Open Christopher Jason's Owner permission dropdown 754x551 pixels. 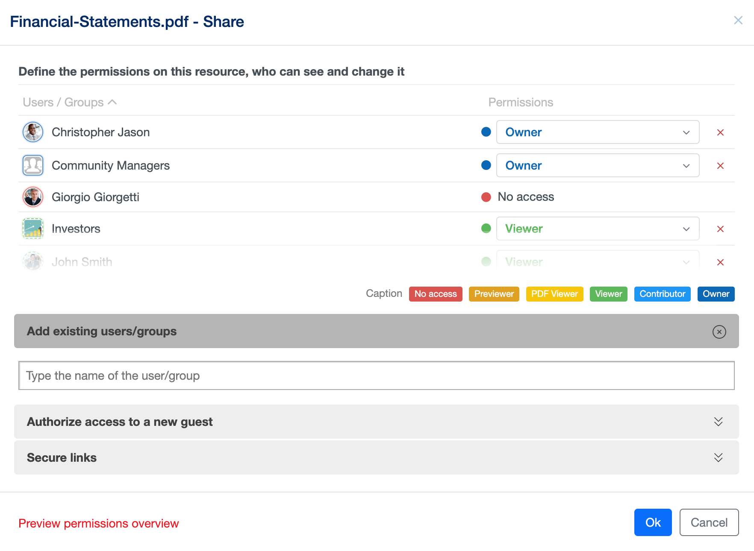point(597,132)
